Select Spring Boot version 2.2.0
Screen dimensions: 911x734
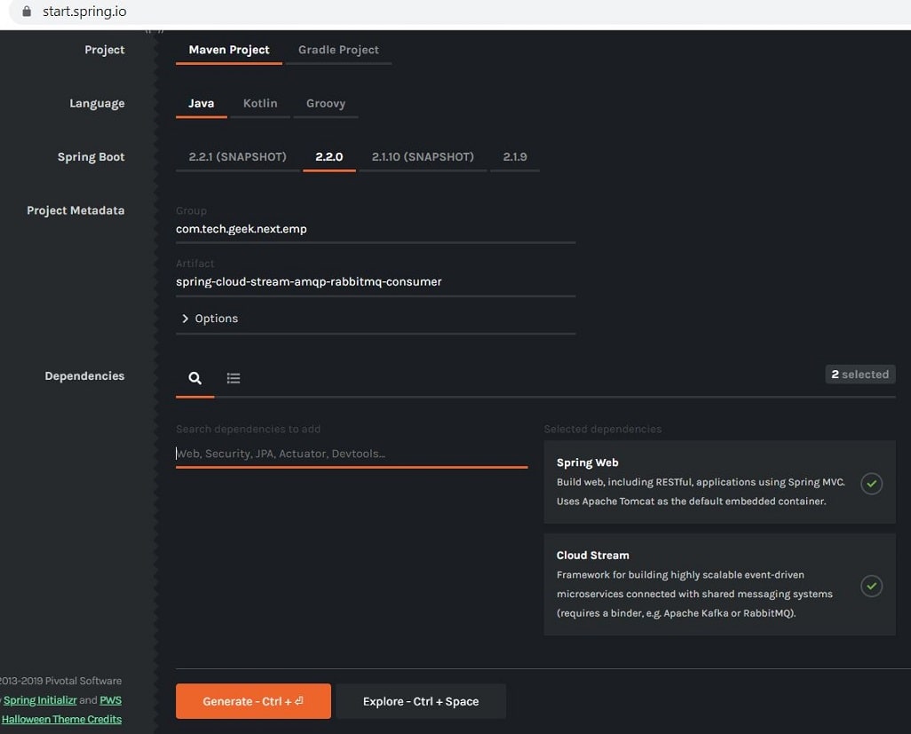tap(329, 157)
